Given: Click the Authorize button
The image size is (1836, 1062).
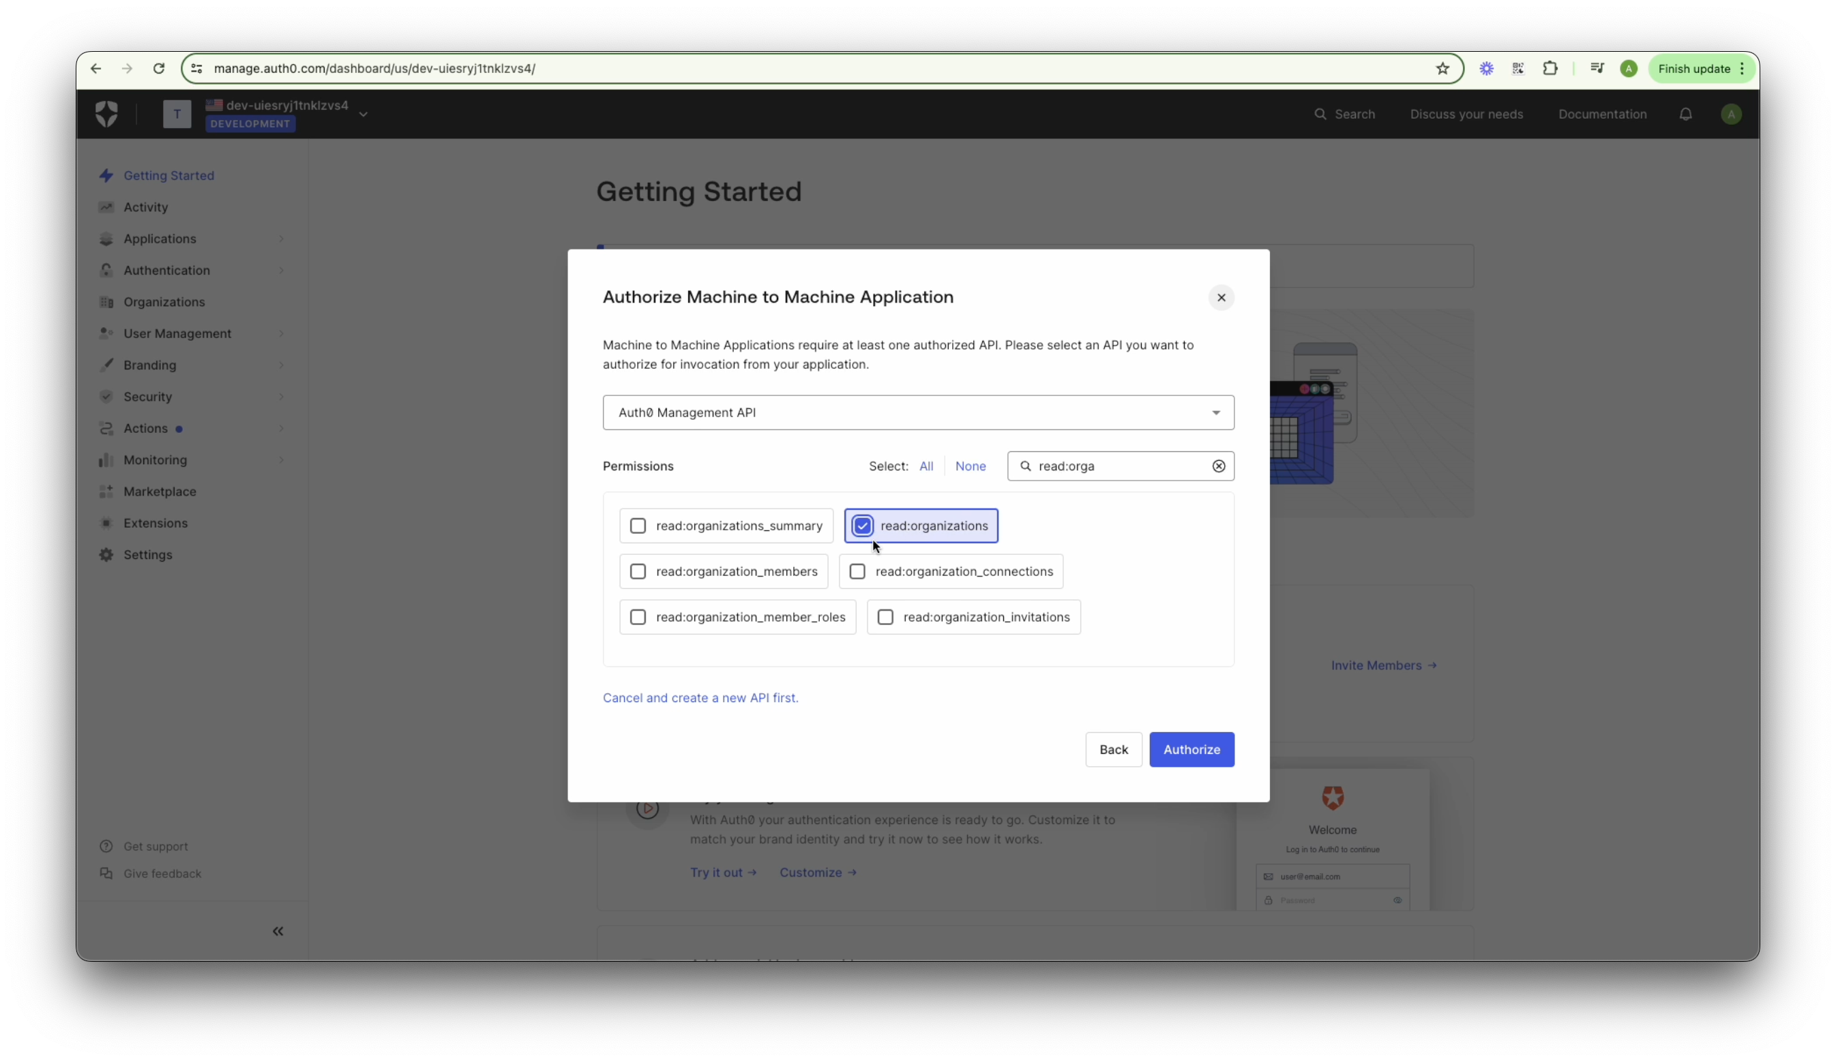Looking at the screenshot, I should click(x=1191, y=750).
